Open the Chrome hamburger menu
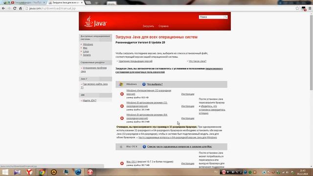Viewport: 313px width, 176px height. point(310,8)
